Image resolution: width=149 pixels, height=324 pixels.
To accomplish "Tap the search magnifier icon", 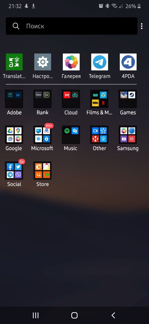I will 16,26.
